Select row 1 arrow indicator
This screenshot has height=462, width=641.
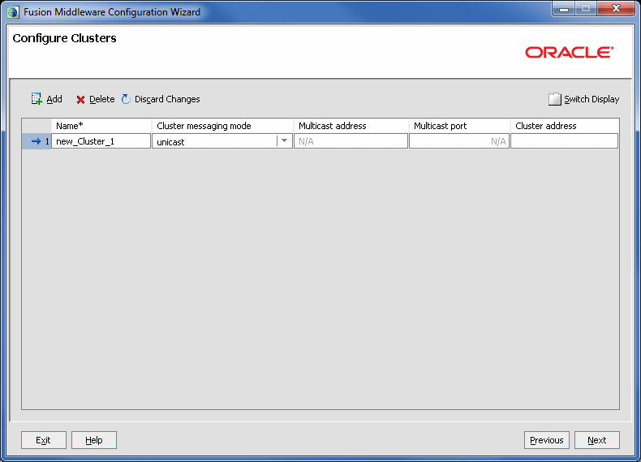[37, 141]
